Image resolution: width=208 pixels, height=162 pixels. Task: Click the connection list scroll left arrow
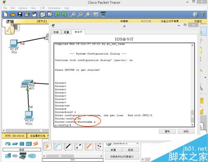[44, 156]
